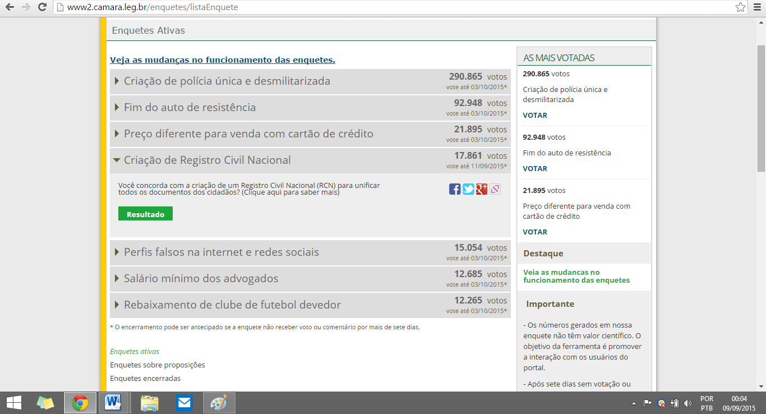
Task: Expand the 'Fim do auto de resistência' poll
Action: click(190, 108)
